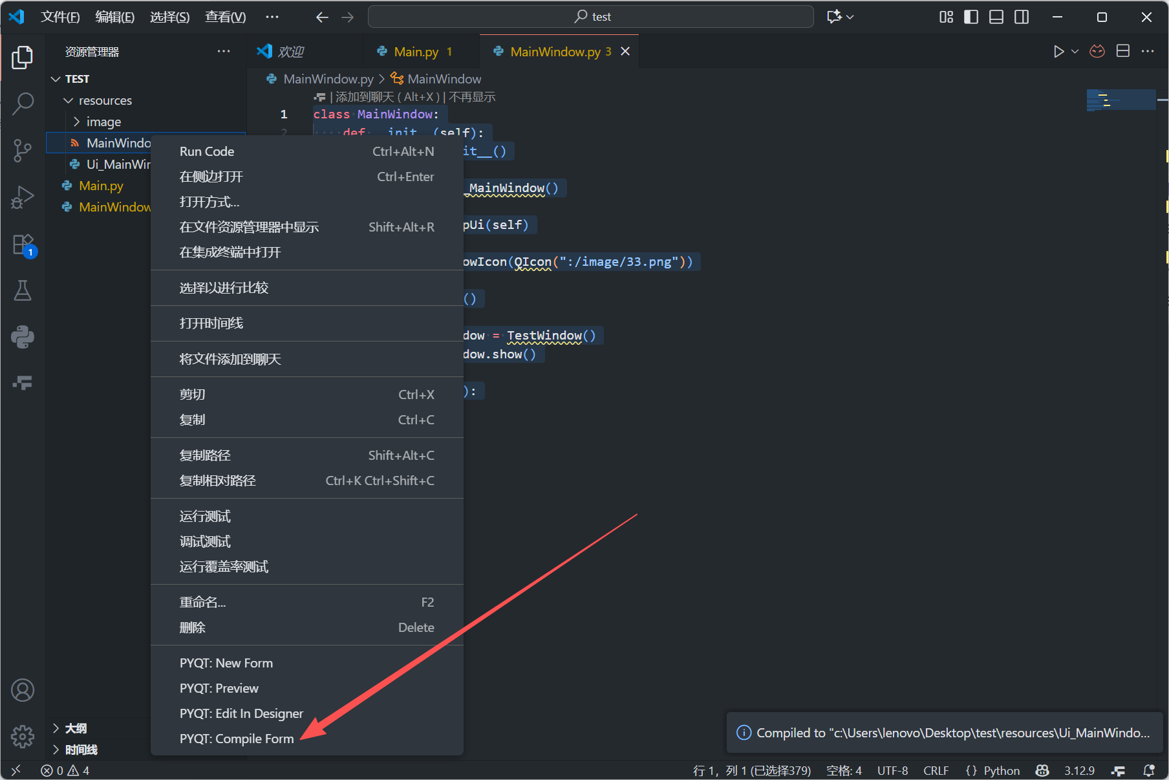Choose Run Code from context menu
The height and width of the screenshot is (780, 1169).
pyautogui.click(x=307, y=151)
